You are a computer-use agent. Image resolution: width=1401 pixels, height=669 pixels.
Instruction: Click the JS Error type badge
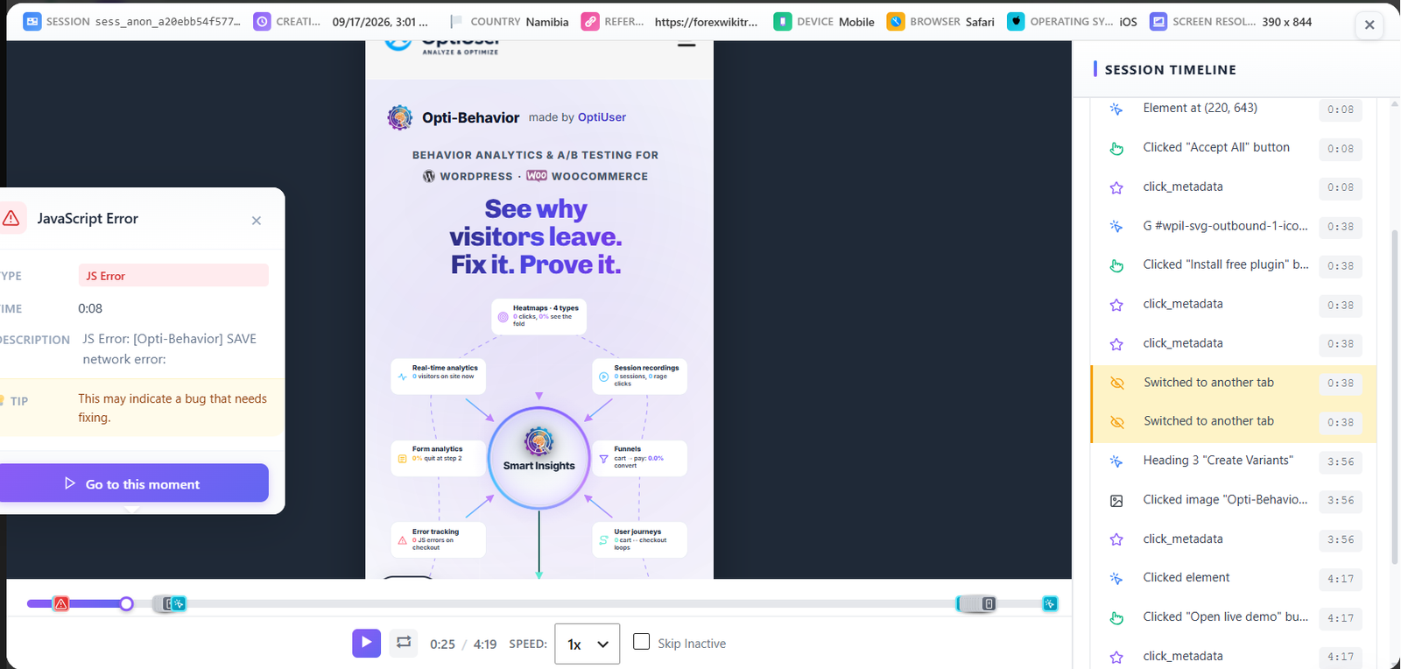[173, 276]
